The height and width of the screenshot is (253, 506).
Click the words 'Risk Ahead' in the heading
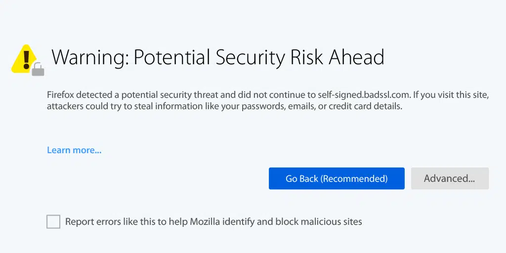point(337,57)
